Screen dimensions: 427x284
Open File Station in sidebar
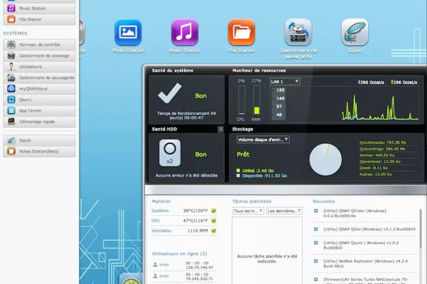[39, 19]
